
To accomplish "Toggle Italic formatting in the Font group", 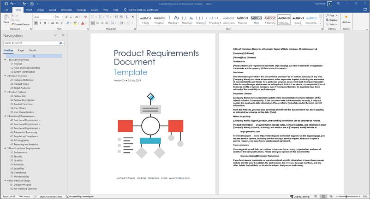I will pyautogui.click(x=40, y=23).
